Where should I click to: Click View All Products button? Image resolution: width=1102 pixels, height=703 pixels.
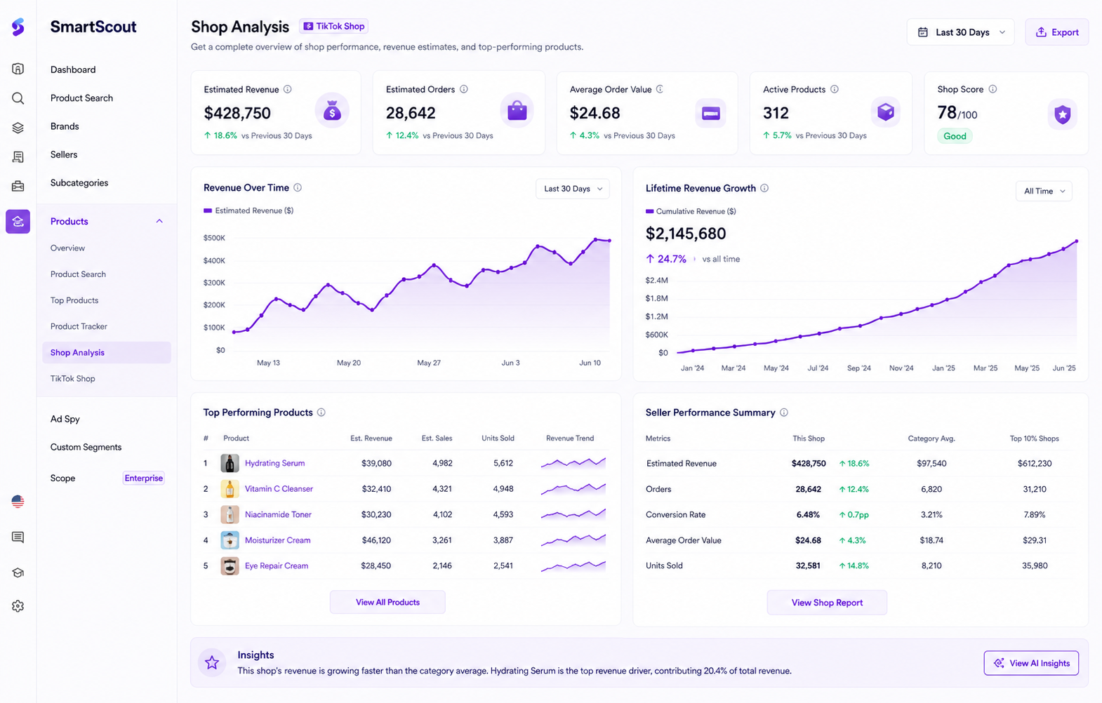tap(387, 602)
